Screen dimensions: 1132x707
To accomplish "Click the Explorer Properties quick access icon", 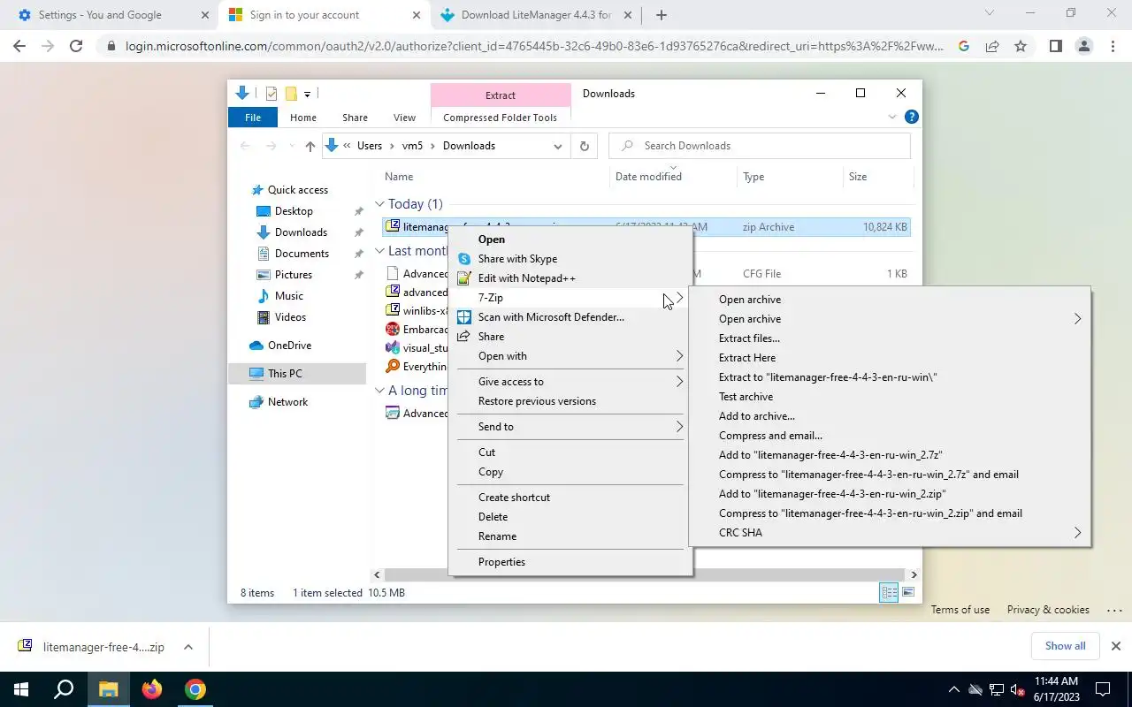I will click(x=271, y=94).
